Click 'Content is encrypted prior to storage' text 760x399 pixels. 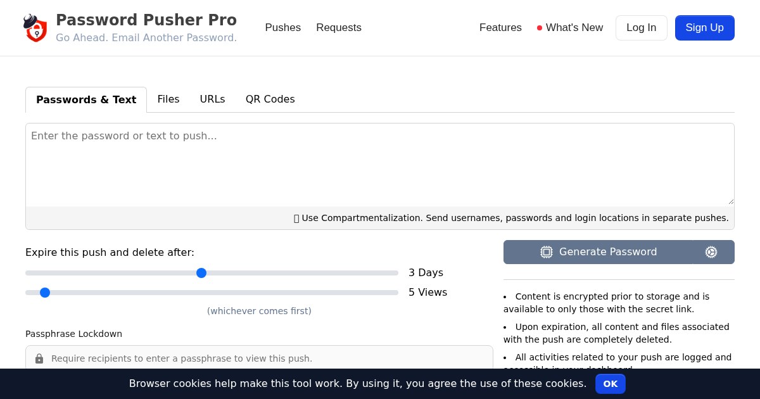(x=606, y=303)
